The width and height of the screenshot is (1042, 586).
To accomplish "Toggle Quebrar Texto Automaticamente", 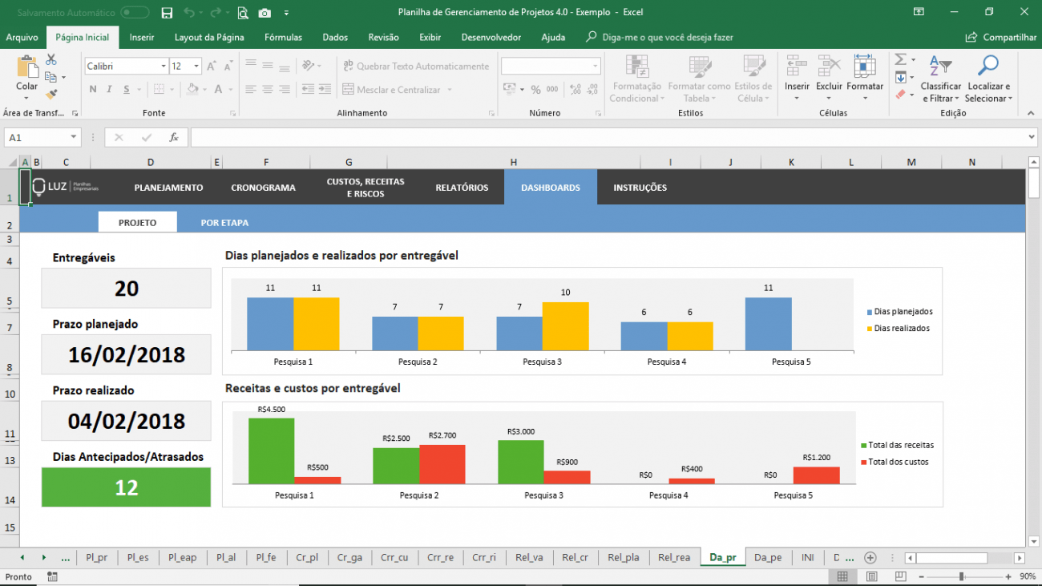I will coord(415,67).
